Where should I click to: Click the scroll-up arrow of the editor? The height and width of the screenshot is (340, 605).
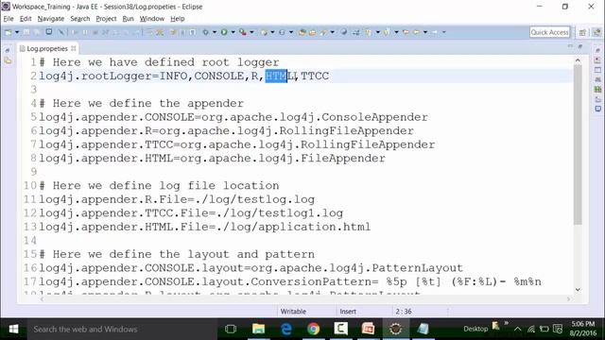[578, 60]
